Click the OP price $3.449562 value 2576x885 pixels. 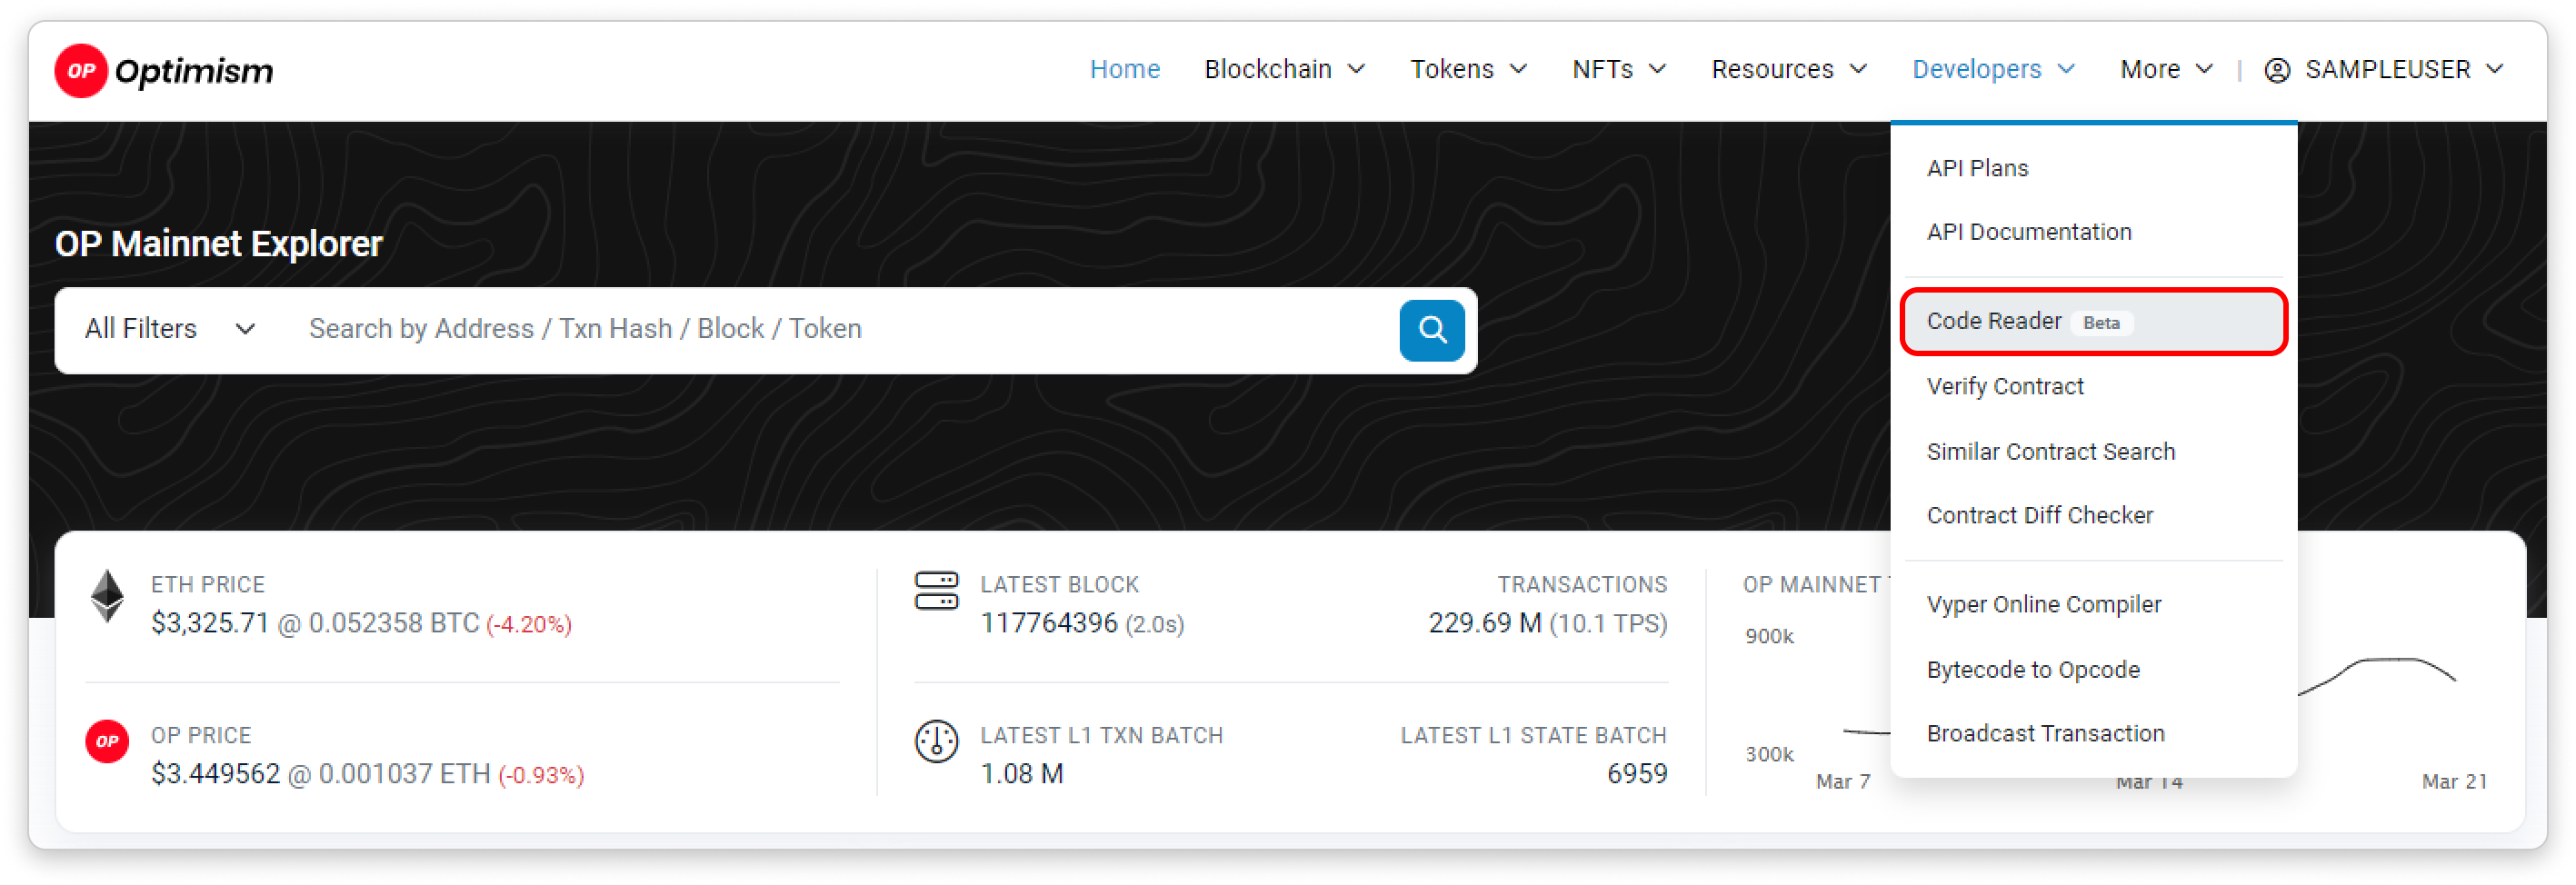pos(215,775)
